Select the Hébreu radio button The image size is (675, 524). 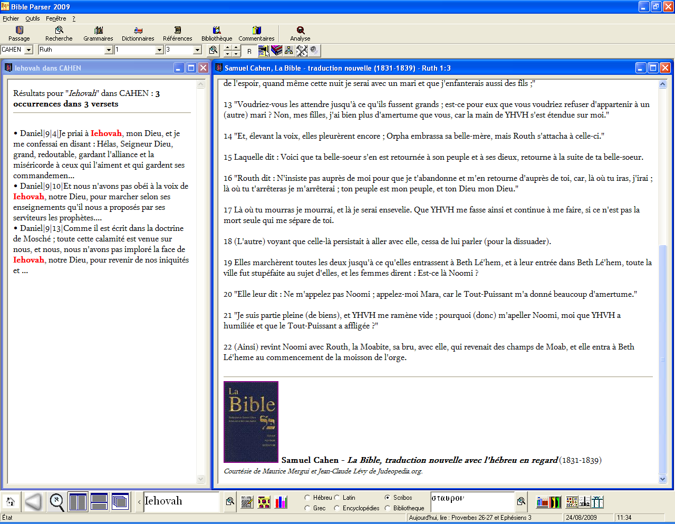click(x=307, y=498)
